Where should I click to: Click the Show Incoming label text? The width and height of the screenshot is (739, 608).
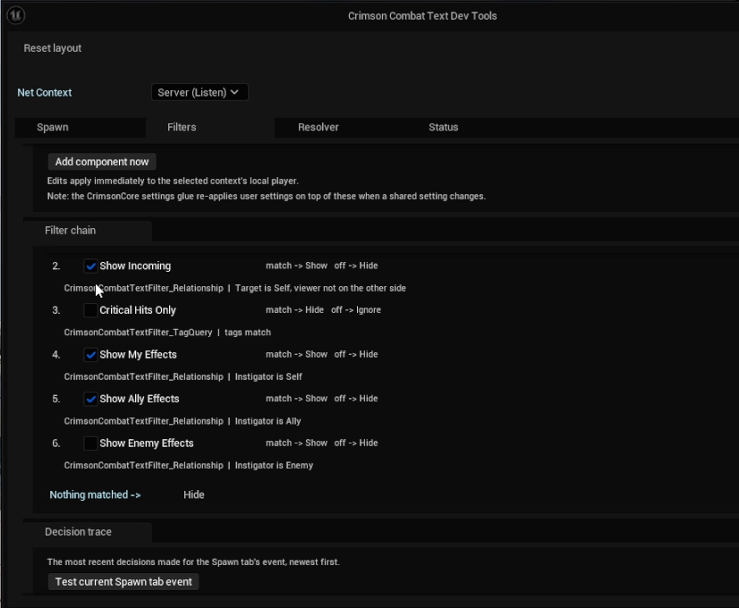click(x=135, y=266)
